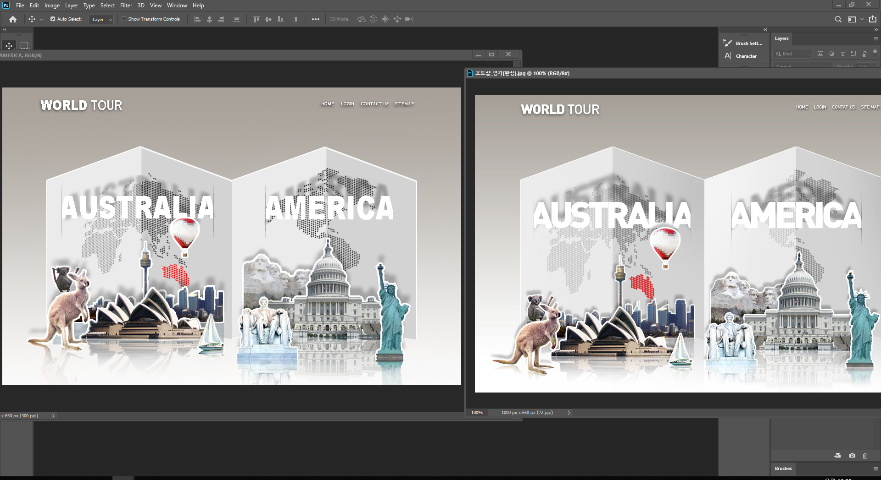
Task: Click the 3D zoom video camera icon
Action: 409,19
